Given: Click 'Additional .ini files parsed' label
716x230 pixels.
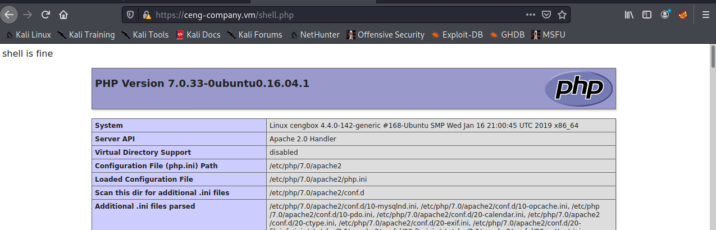Looking at the screenshot, I should (x=145, y=206).
